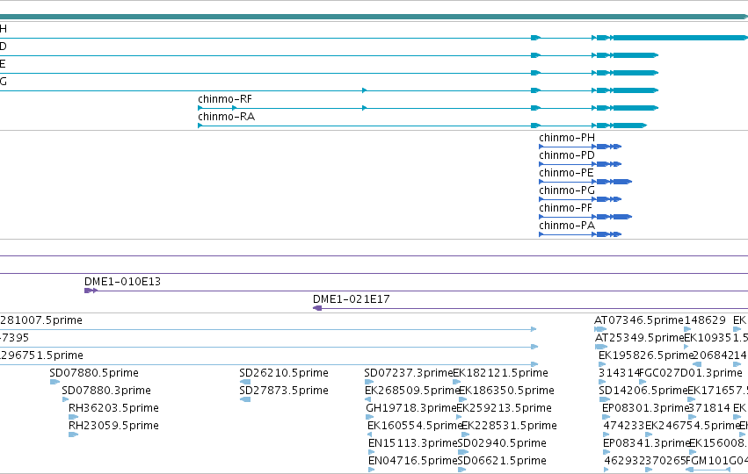The height and width of the screenshot is (474, 748).
Task: Select the EK182121.5prime EST label
Action: 500,373
